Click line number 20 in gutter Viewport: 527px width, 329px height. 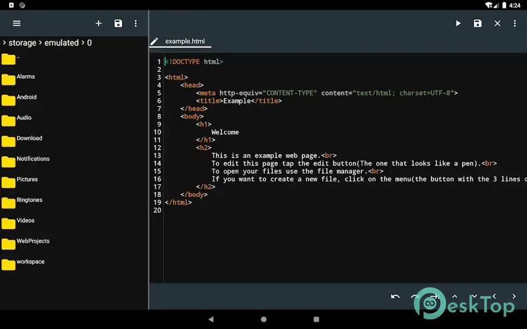pos(158,211)
